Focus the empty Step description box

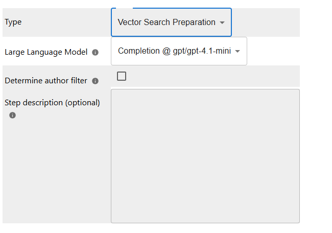coord(205,156)
